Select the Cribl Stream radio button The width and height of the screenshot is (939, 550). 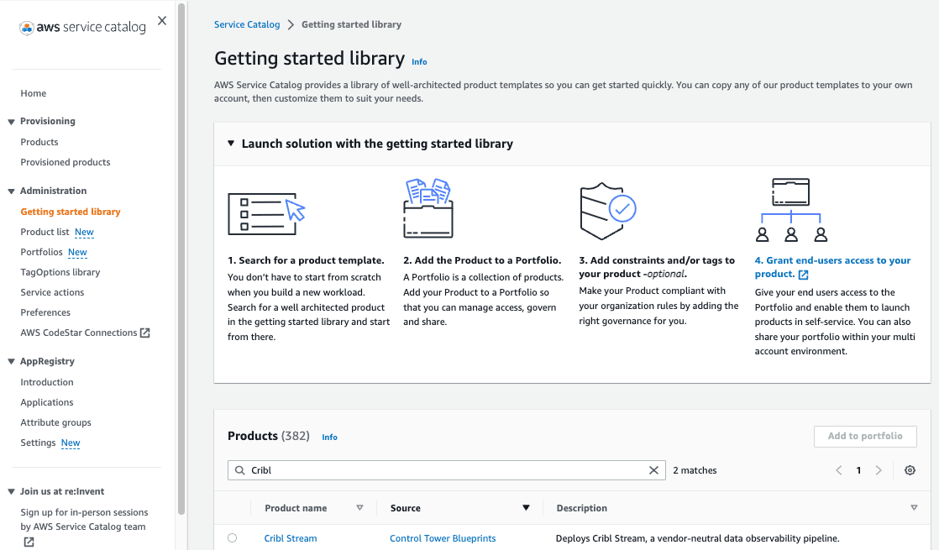click(233, 537)
